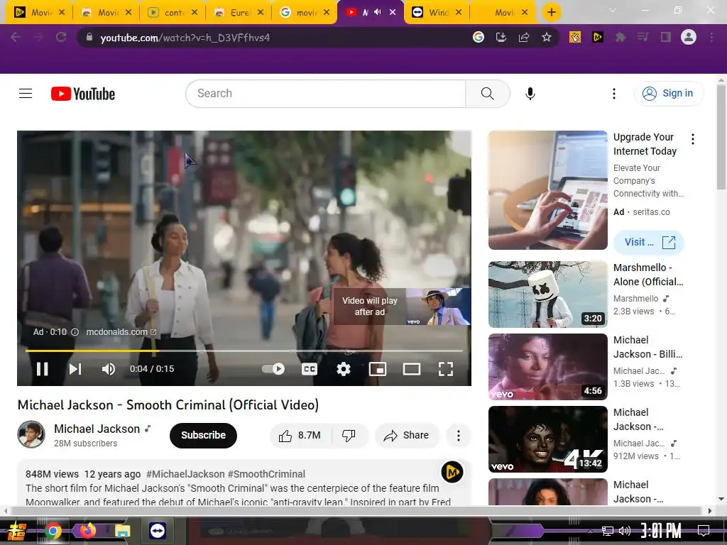
Task: Click the Sign in button
Action: (x=668, y=94)
